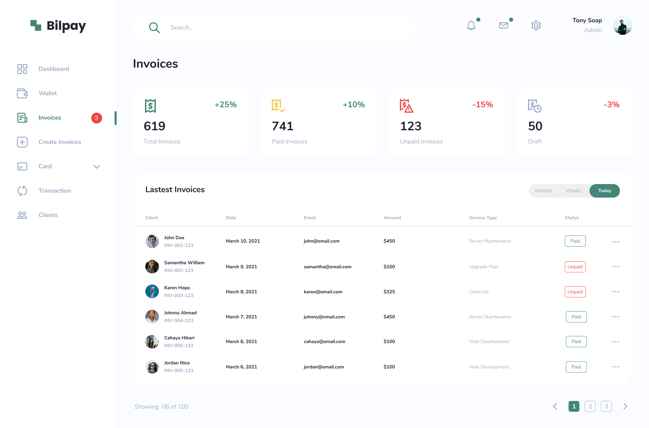This screenshot has height=428, width=649.
Task: Select the Today filter toggle
Action: pos(604,191)
